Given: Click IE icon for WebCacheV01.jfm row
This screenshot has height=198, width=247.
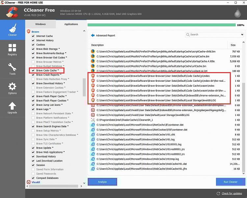Looking at the screenshot, I should click(93, 169).
